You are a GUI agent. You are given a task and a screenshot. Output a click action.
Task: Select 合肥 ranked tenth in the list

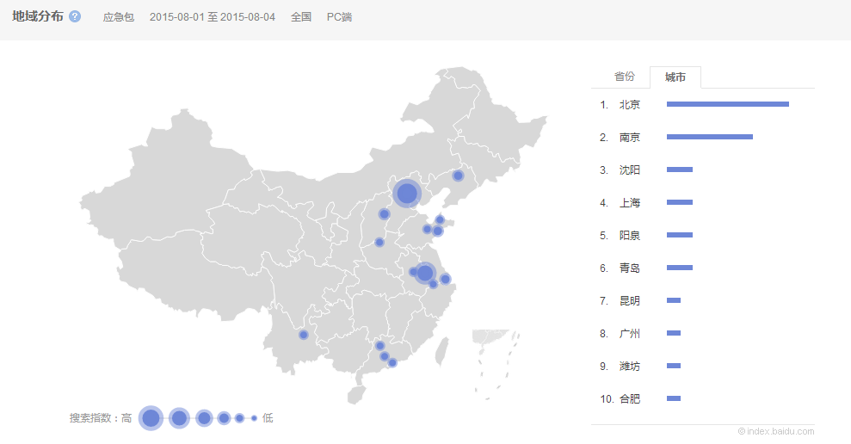coord(629,398)
